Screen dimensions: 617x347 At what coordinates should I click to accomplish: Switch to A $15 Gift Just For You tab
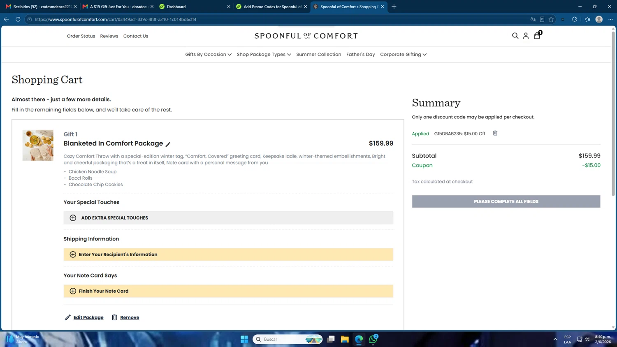coord(118,7)
